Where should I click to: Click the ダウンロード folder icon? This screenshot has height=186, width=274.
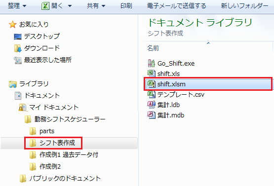(18, 48)
